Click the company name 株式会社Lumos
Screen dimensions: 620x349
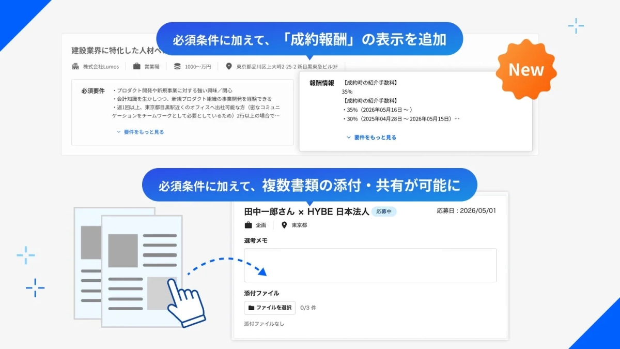102,67
